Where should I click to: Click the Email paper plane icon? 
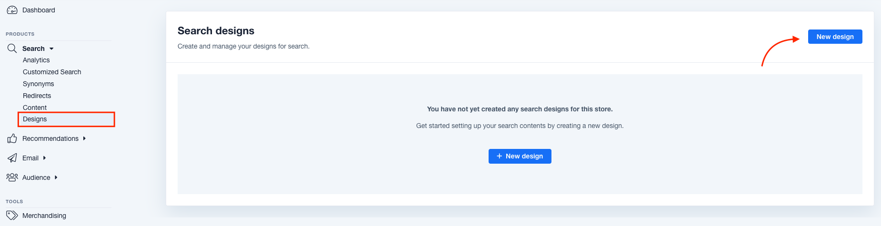12,158
